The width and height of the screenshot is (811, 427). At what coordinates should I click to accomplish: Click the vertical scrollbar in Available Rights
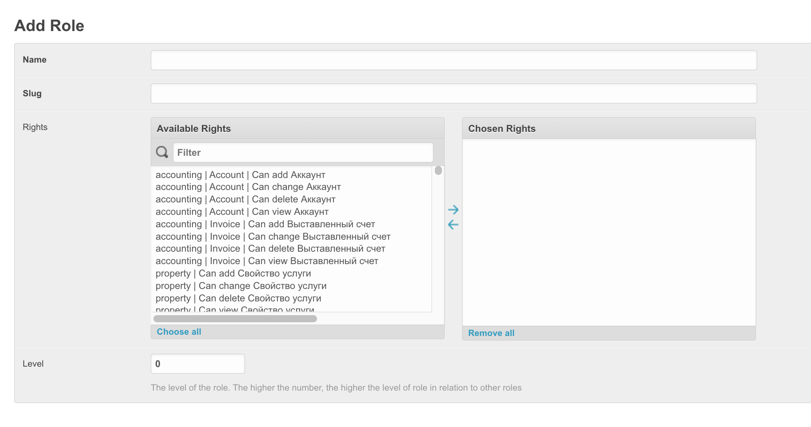[x=438, y=171]
